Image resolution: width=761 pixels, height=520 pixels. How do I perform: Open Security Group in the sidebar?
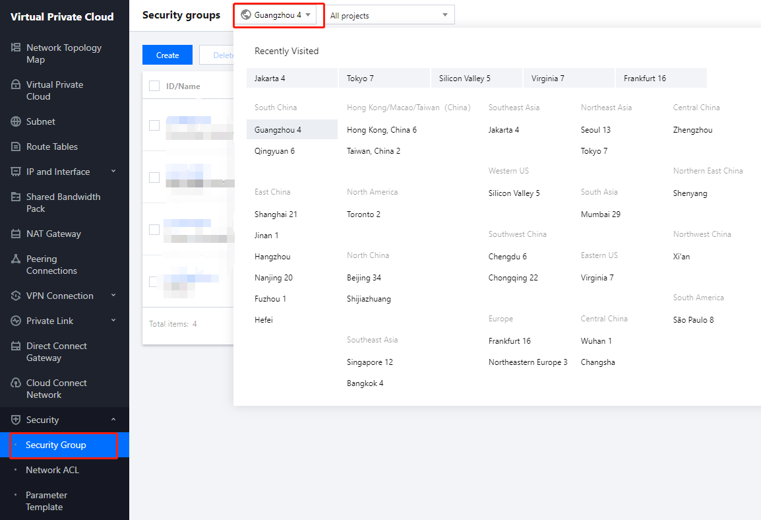65,445
